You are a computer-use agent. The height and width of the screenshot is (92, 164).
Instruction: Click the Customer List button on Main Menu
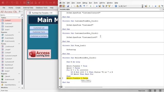coord(39,28)
